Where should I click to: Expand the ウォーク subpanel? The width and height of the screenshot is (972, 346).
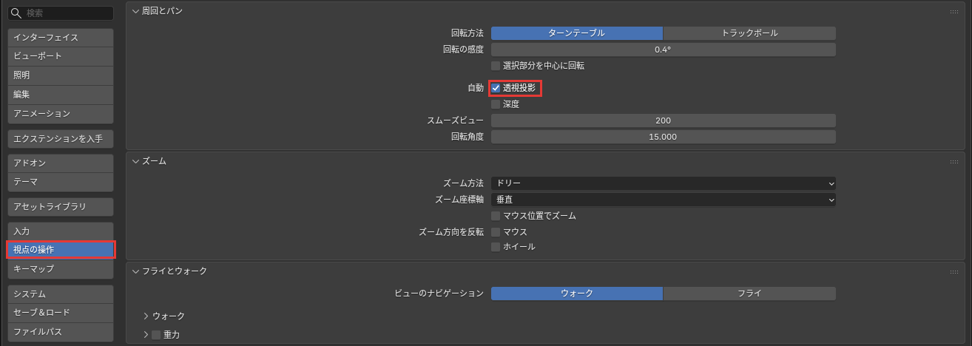coord(146,316)
